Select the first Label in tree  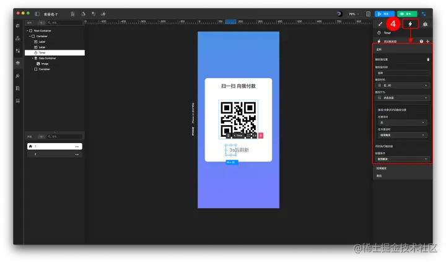tap(55, 41)
